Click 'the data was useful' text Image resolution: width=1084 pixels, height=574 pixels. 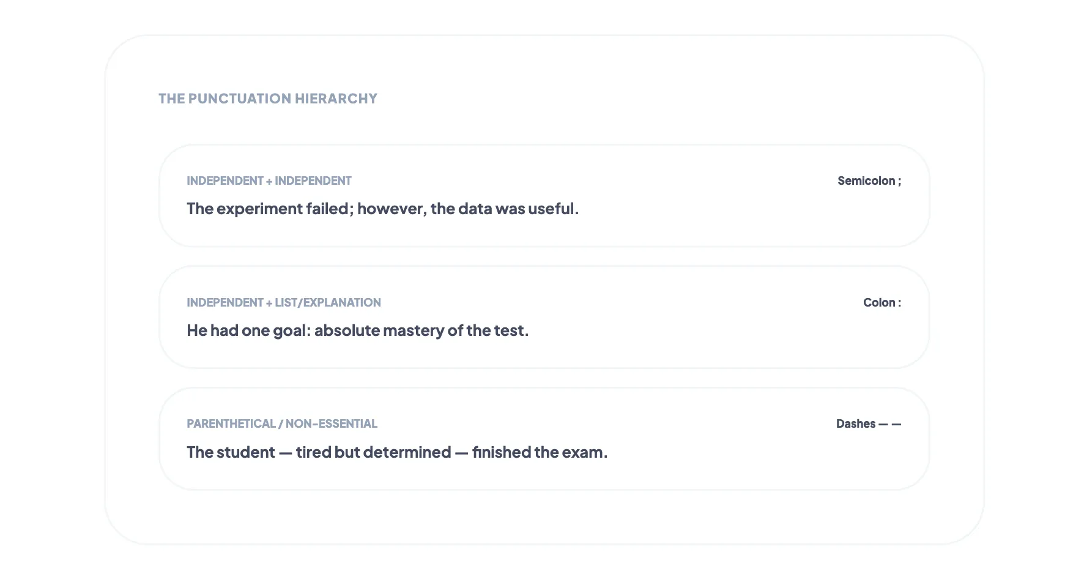[x=503, y=209]
